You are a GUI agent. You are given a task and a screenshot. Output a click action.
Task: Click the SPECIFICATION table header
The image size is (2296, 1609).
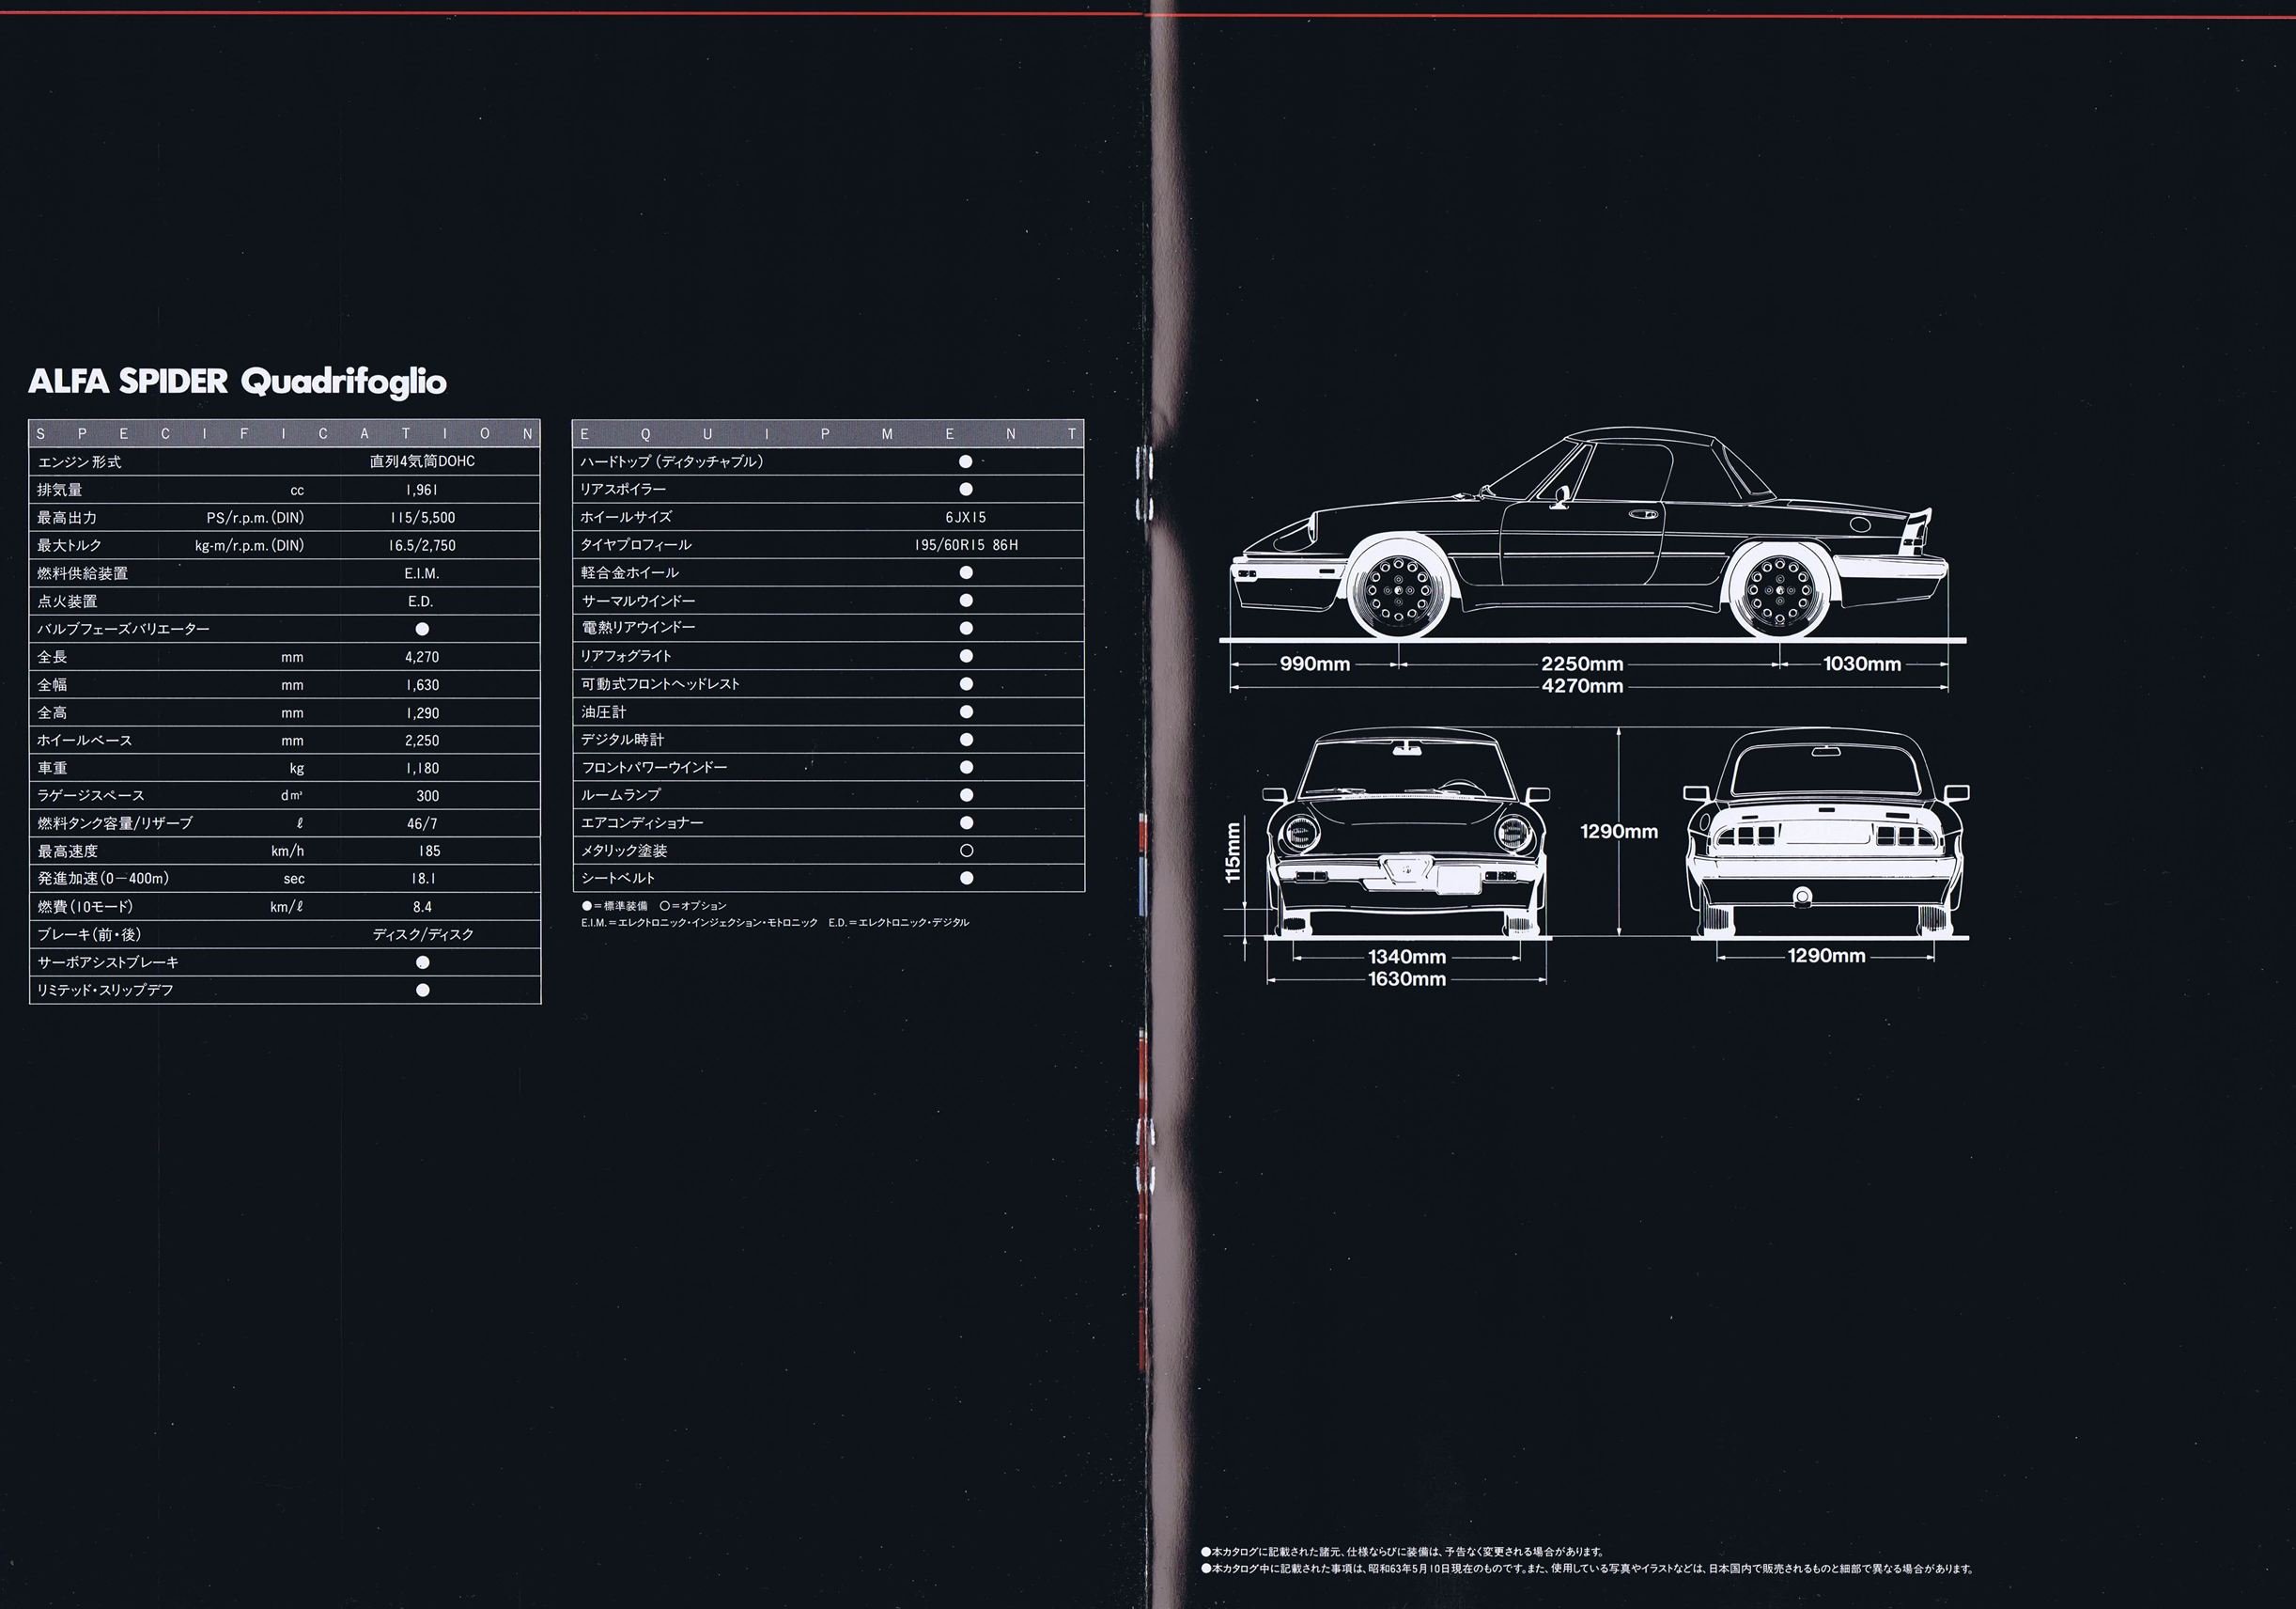point(284,433)
